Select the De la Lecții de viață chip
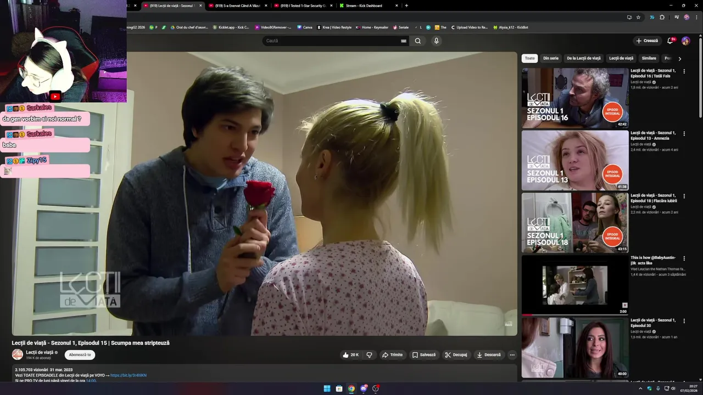The width and height of the screenshot is (703, 395). [584, 58]
